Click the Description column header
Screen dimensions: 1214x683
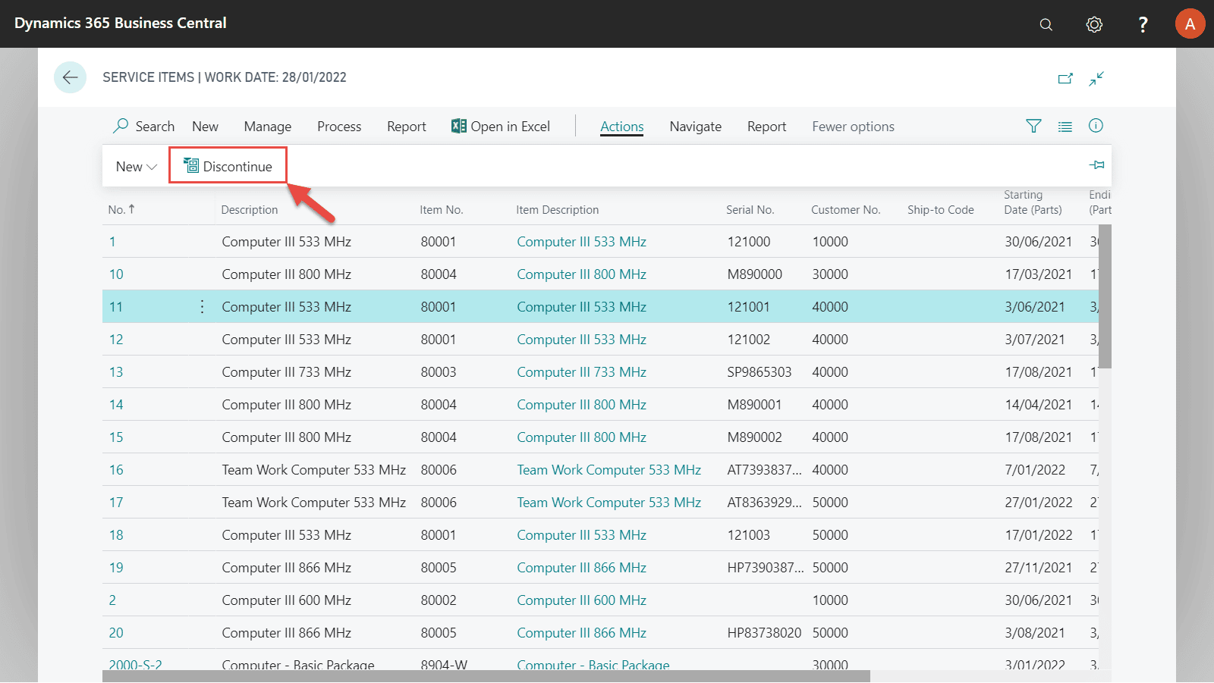tap(250, 210)
